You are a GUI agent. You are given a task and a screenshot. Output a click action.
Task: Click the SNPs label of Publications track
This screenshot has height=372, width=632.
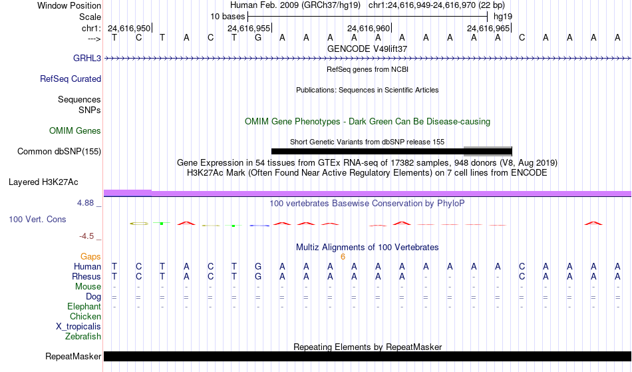click(x=90, y=110)
